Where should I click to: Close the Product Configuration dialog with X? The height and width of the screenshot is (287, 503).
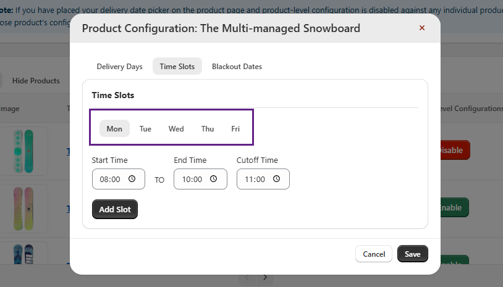click(x=422, y=28)
